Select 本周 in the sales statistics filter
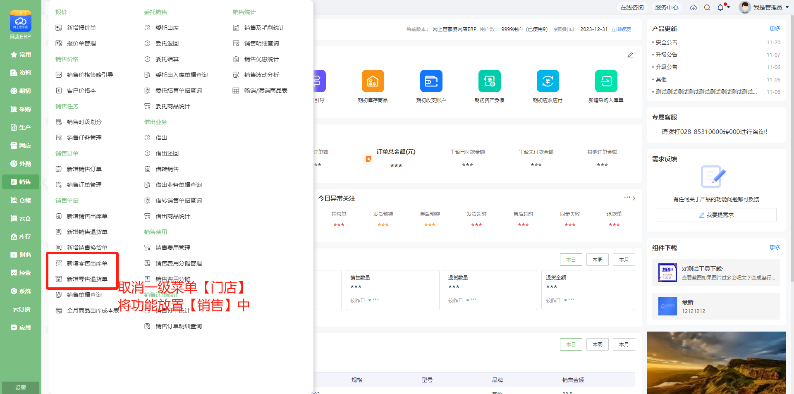This screenshot has height=394, width=794. 598,260
